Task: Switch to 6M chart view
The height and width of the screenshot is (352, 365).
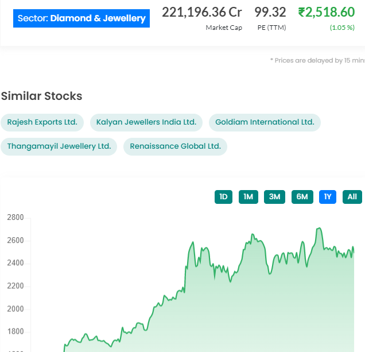Action: [x=302, y=197]
